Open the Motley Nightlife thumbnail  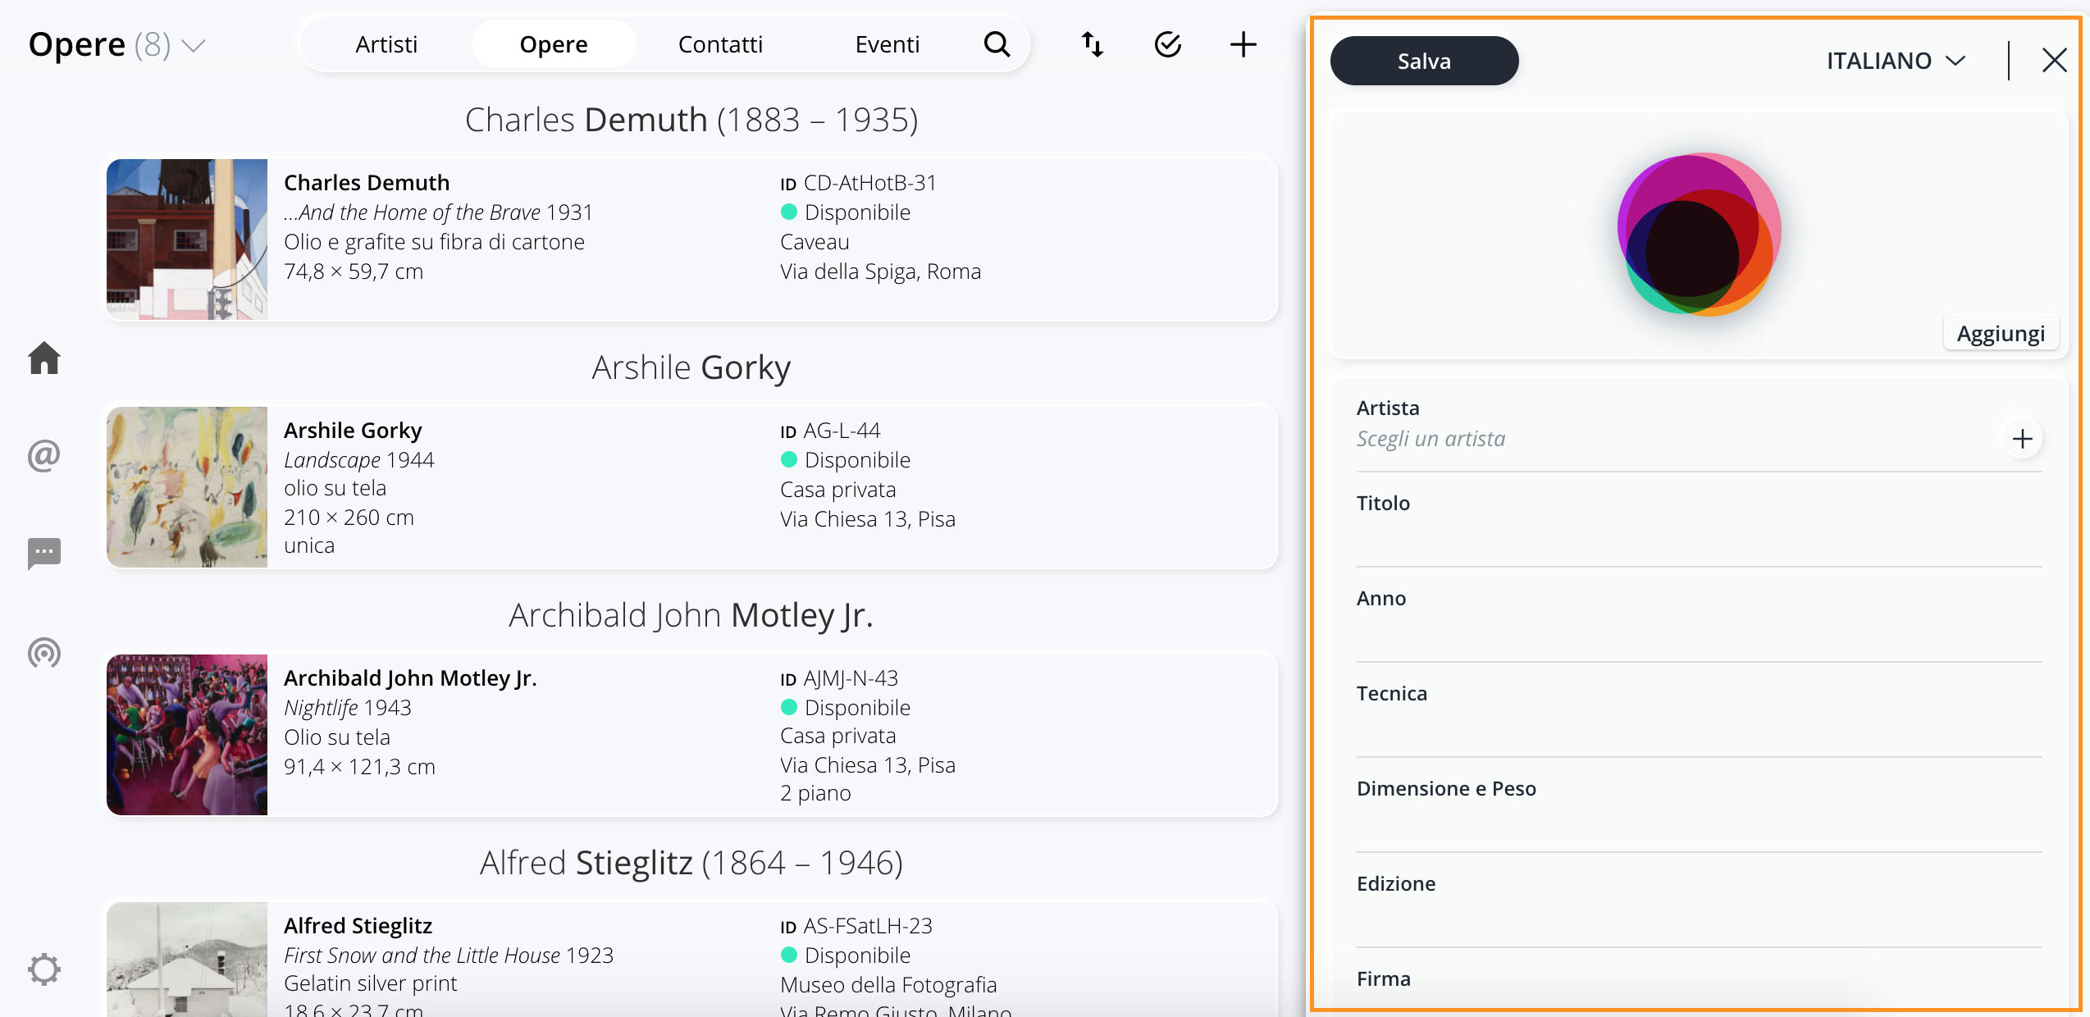[x=187, y=735]
